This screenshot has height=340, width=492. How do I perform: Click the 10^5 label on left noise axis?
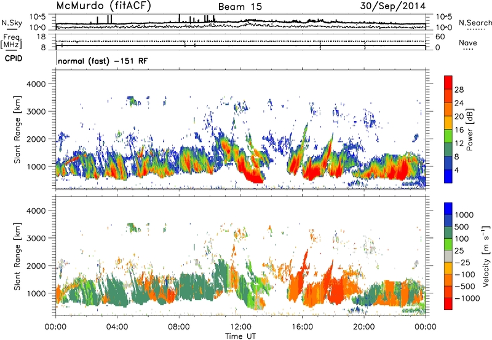click(38, 17)
